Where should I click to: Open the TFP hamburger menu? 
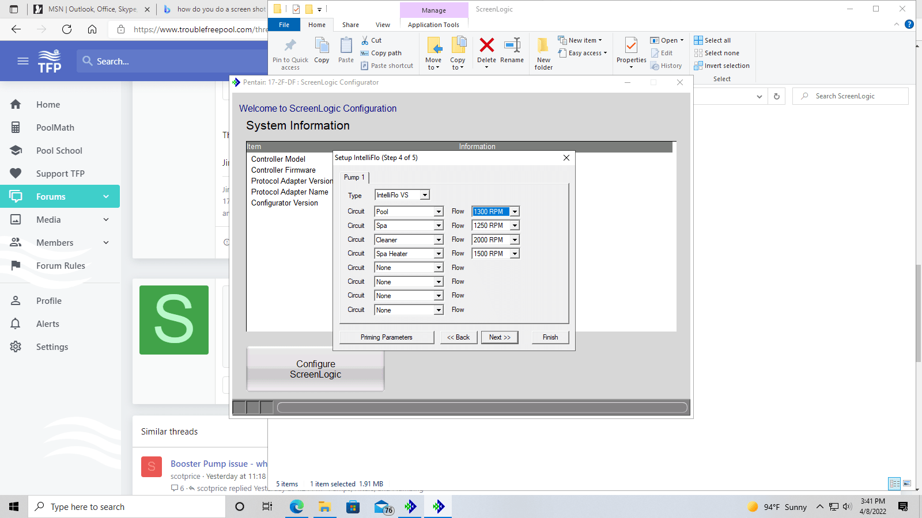[x=23, y=61]
